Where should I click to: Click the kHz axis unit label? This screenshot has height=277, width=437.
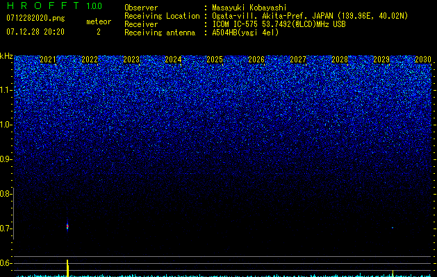point(6,56)
